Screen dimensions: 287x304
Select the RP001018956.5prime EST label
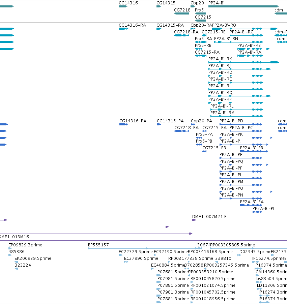point(213,299)
